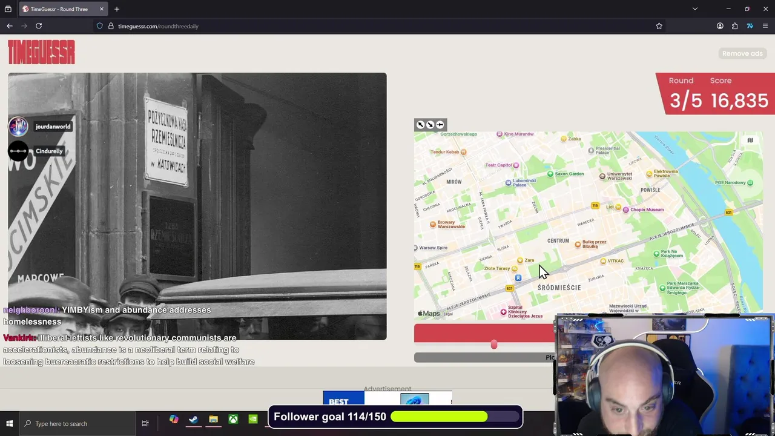Click the Bułkę przez Bibułkę marker
The height and width of the screenshot is (436, 775).
click(578, 244)
